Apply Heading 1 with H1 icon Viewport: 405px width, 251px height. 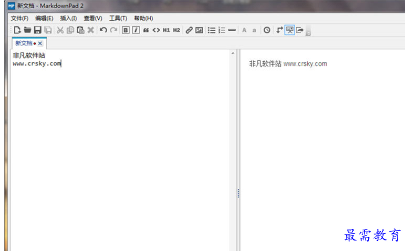(166, 30)
